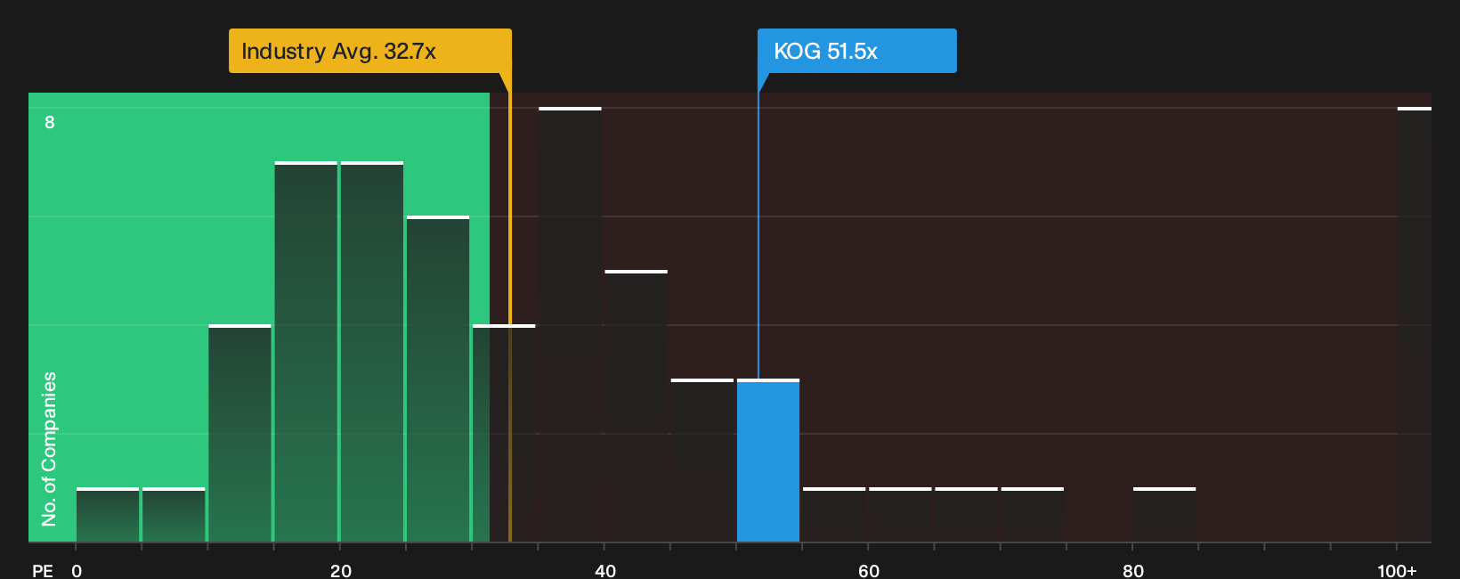Click the 35–40 PE histogram bar
This screenshot has height=579, width=1460.
pyautogui.click(x=570, y=324)
